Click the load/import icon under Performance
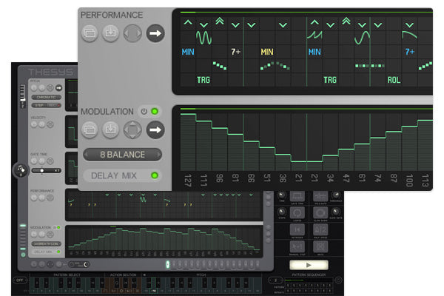Screen dimensions: 444x296 click(x=111, y=33)
